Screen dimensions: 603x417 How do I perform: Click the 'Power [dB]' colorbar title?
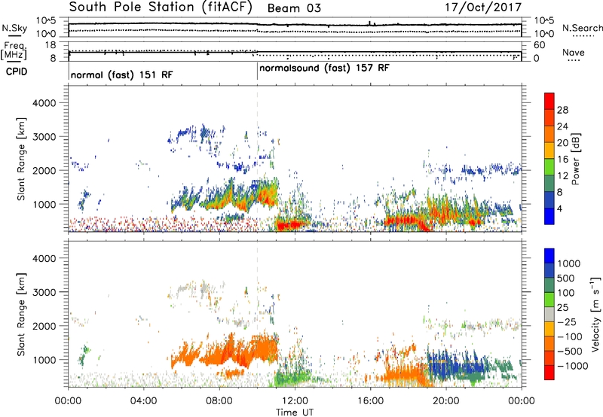pyautogui.click(x=576, y=159)
